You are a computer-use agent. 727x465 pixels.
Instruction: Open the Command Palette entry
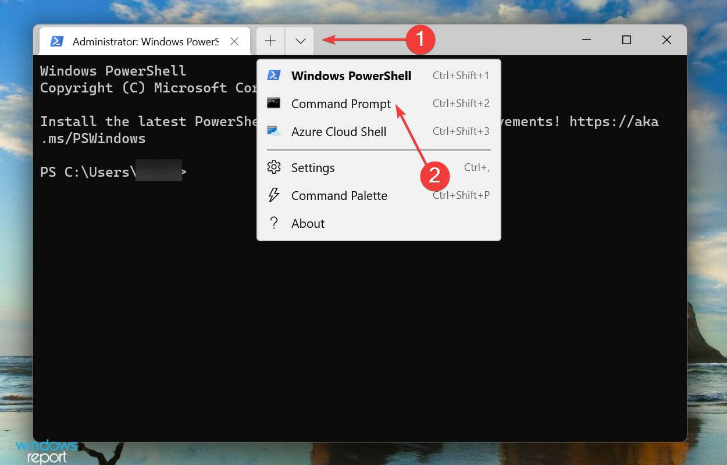point(339,195)
